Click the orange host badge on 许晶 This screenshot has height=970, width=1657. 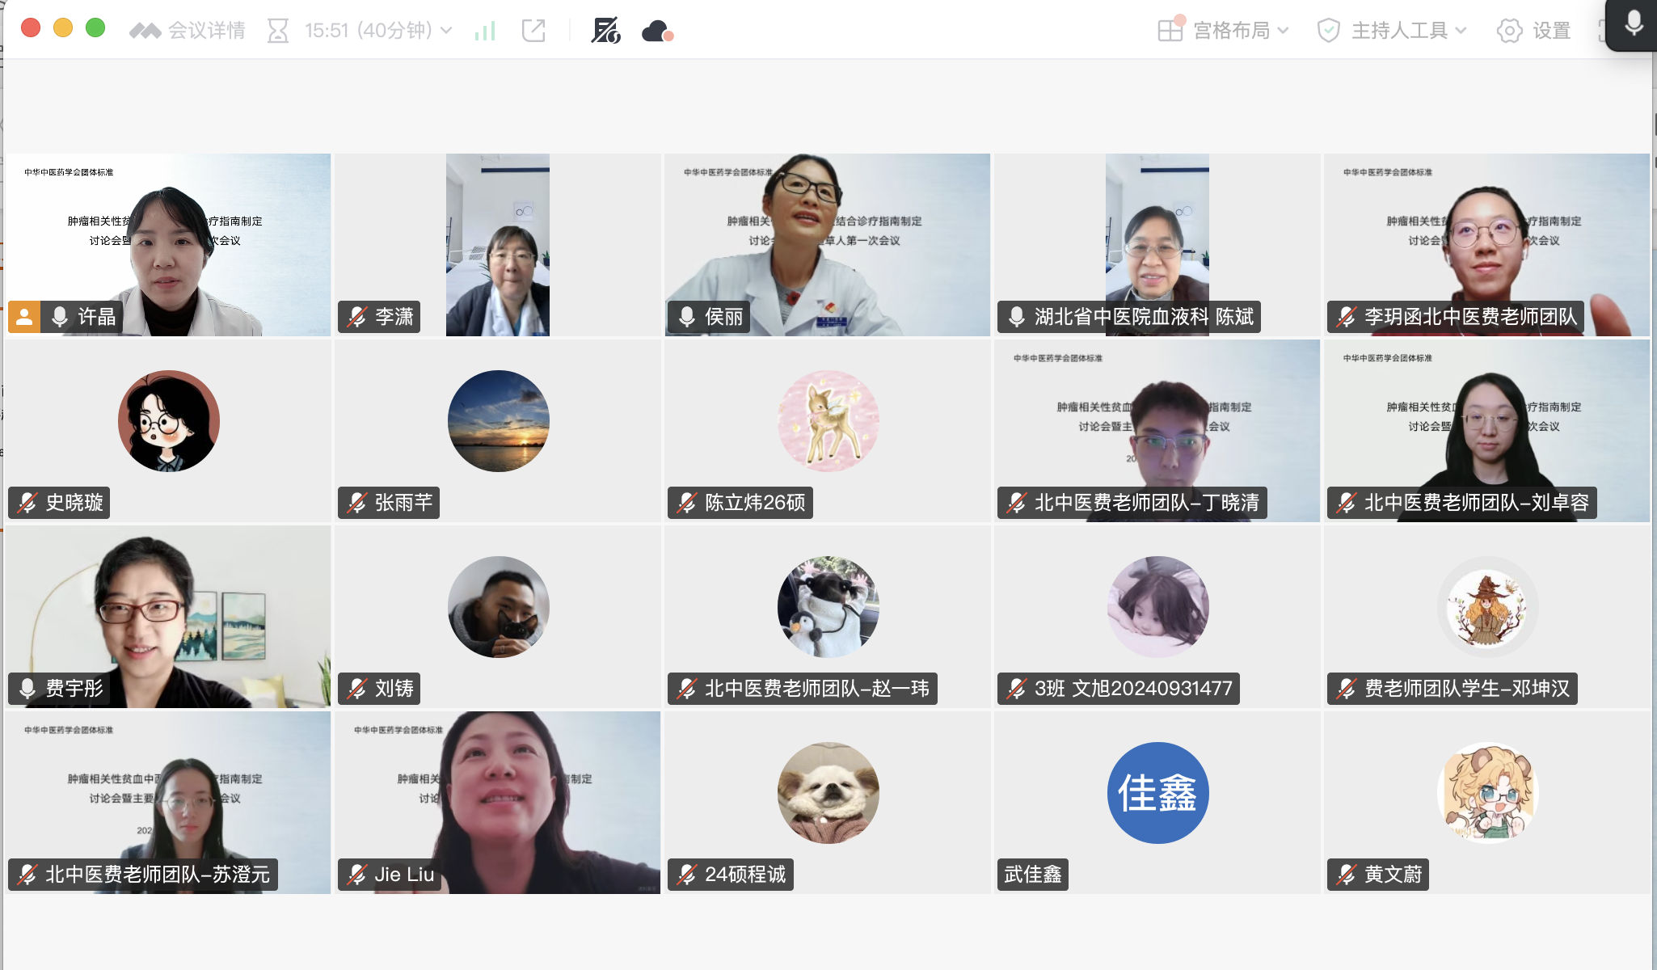click(24, 317)
